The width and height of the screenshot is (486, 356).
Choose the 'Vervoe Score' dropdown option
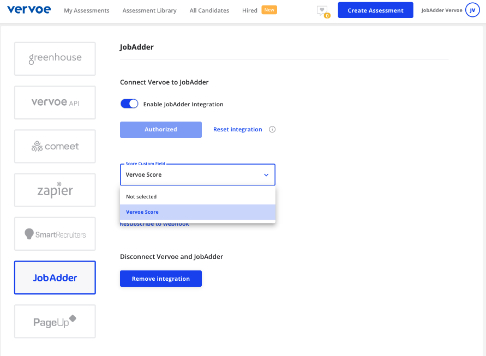click(x=198, y=212)
